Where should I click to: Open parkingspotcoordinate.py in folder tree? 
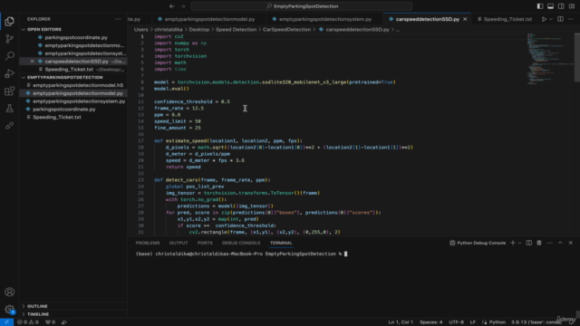click(64, 110)
